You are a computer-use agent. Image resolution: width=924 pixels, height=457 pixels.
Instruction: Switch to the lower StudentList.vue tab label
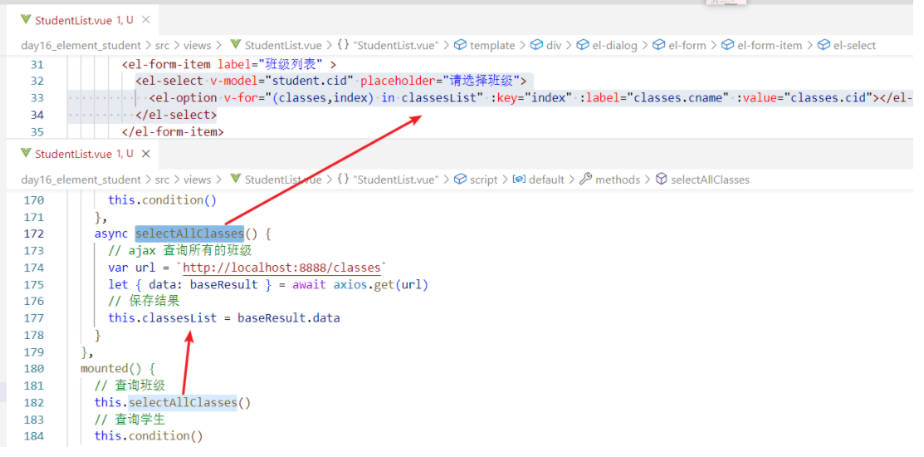[x=74, y=154]
